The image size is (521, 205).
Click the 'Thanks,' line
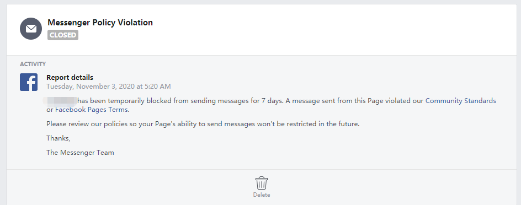(x=58, y=138)
